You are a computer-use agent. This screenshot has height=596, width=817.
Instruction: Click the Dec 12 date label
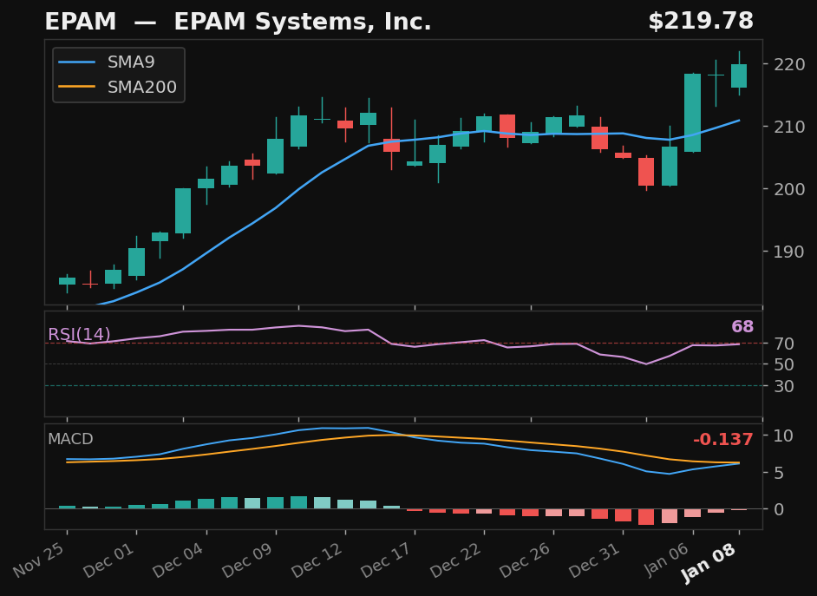click(318, 560)
